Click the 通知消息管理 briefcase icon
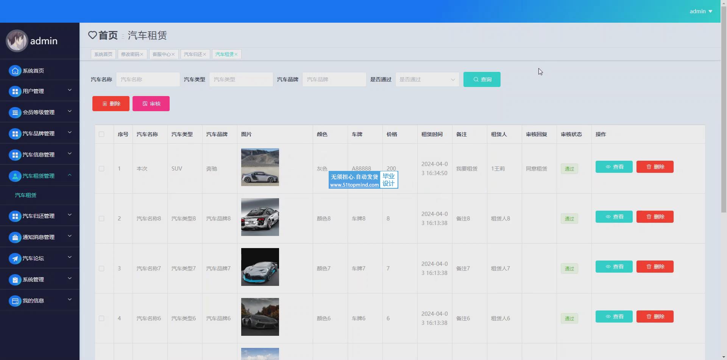The width and height of the screenshot is (727, 360). point(15,237)
